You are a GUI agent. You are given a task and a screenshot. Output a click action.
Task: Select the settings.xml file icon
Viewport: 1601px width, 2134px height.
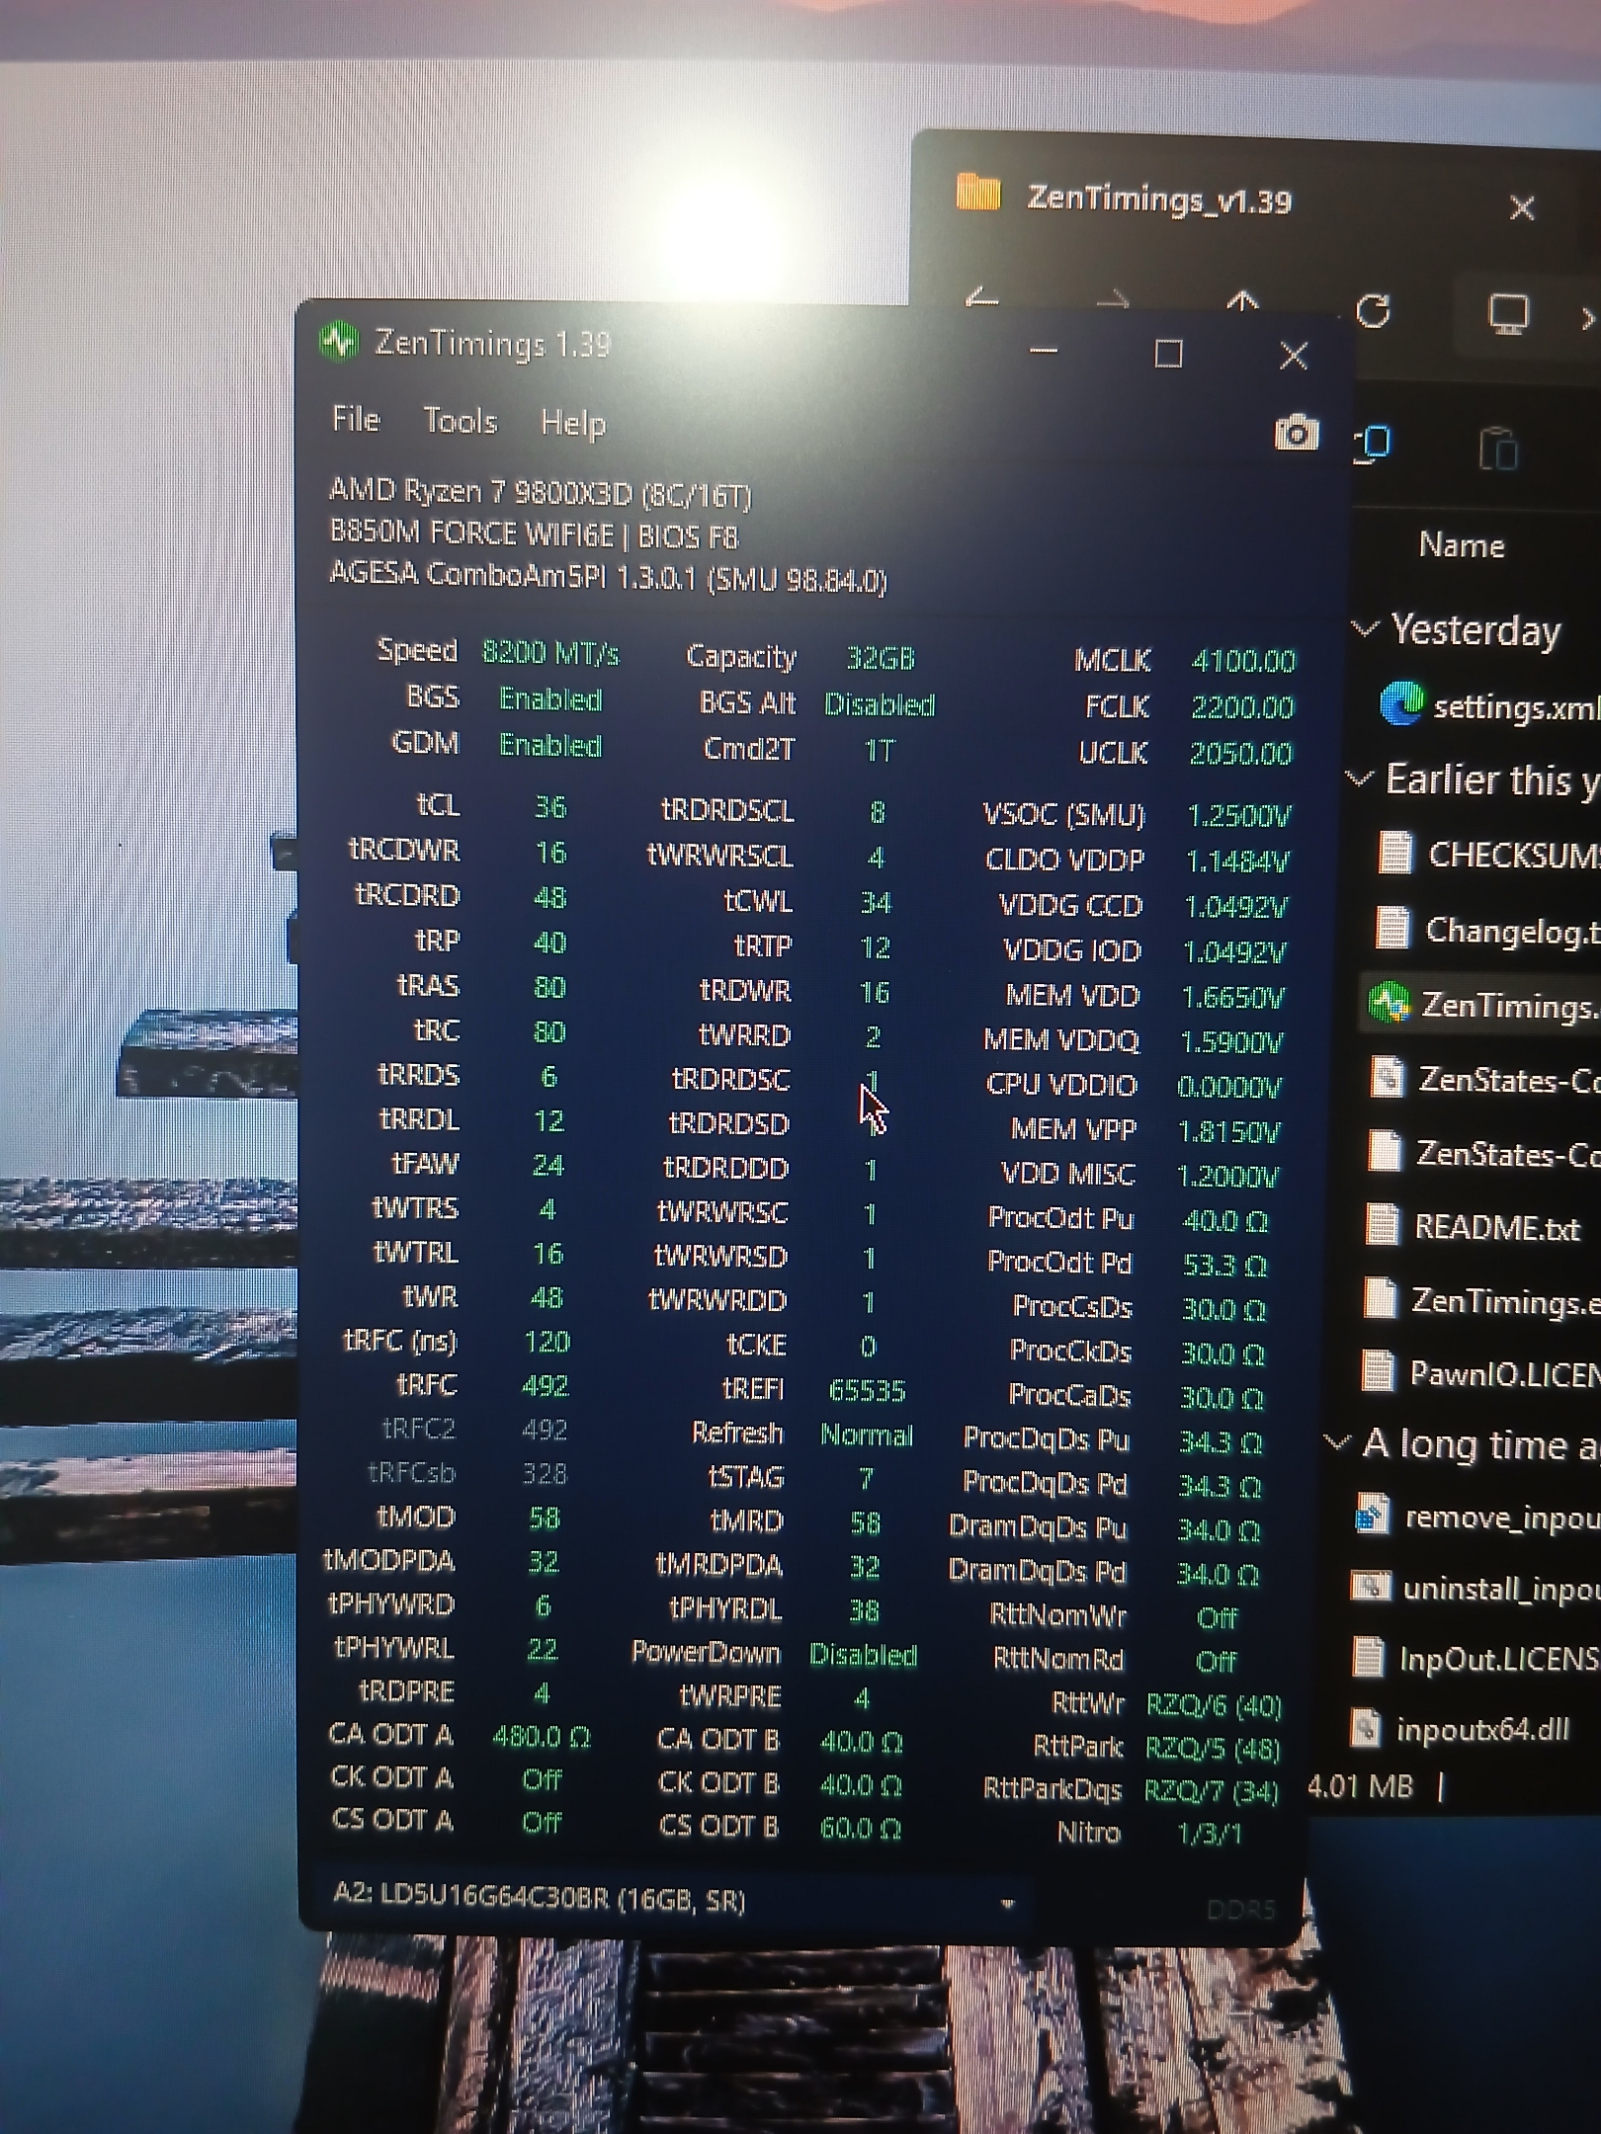coord(1401,703)
